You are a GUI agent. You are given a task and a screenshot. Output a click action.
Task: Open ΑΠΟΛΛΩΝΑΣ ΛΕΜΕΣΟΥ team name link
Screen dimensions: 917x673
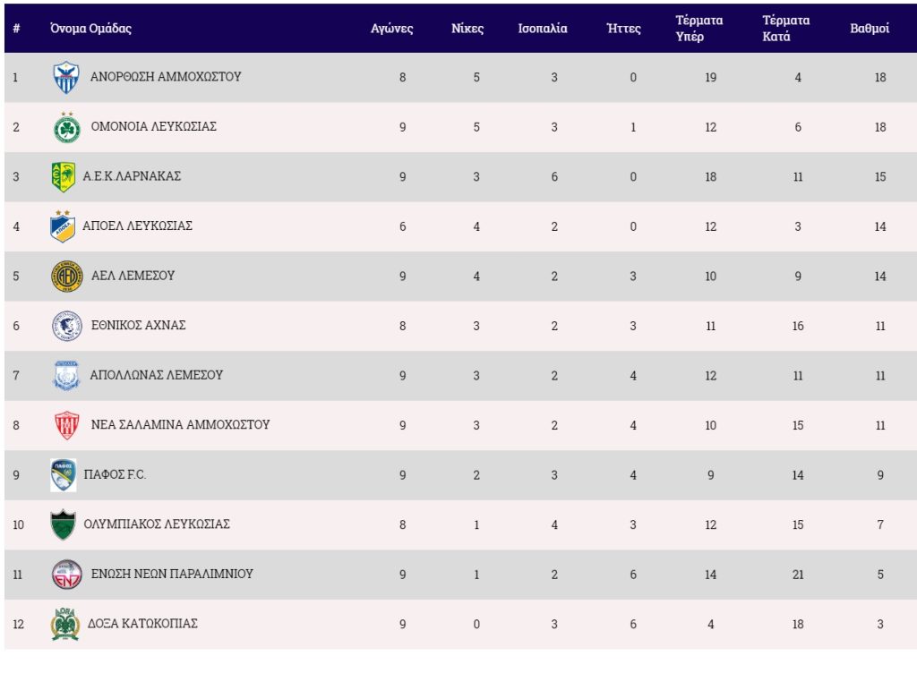click(156, 375)
